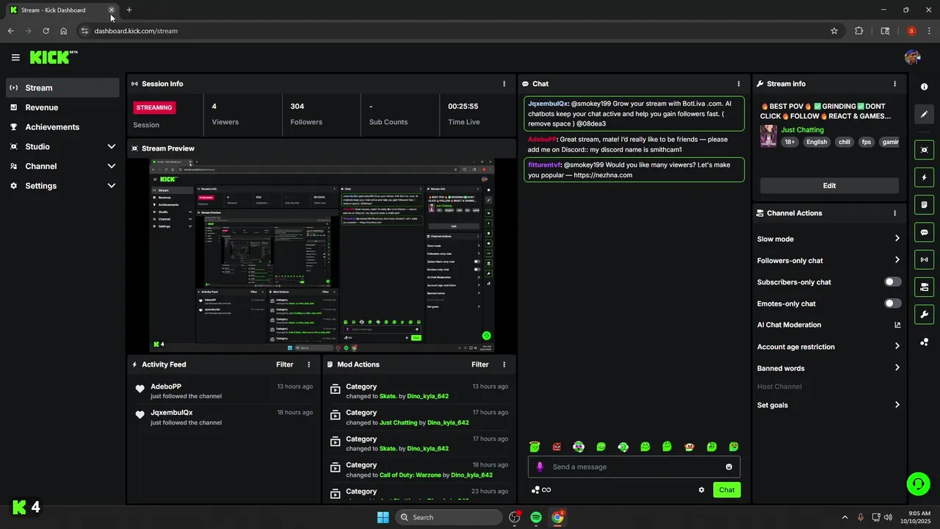Open the Activity Feed Filter
This screenshot has height=529, width=940.
tap(285, 364)
